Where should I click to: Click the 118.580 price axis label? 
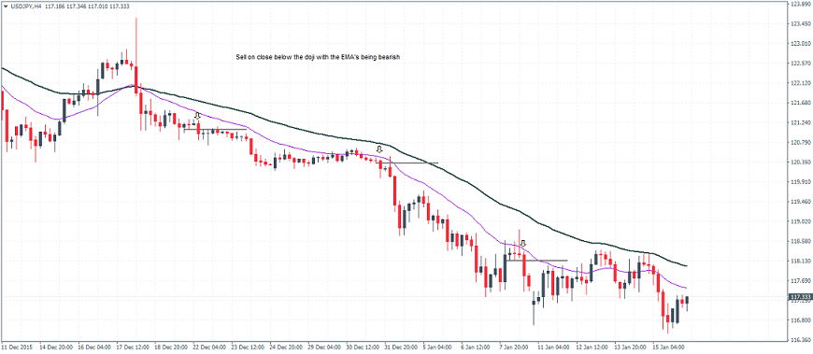pos(802,242)
